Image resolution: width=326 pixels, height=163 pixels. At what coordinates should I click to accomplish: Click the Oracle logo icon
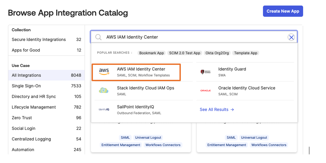point(205,90)
